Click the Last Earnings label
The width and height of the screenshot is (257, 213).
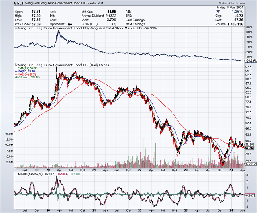[x=135, y=20]
